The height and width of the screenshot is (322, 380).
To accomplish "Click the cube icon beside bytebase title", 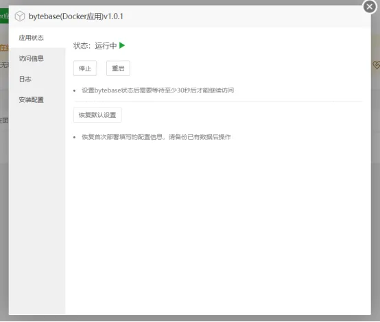I will (20, 16).
